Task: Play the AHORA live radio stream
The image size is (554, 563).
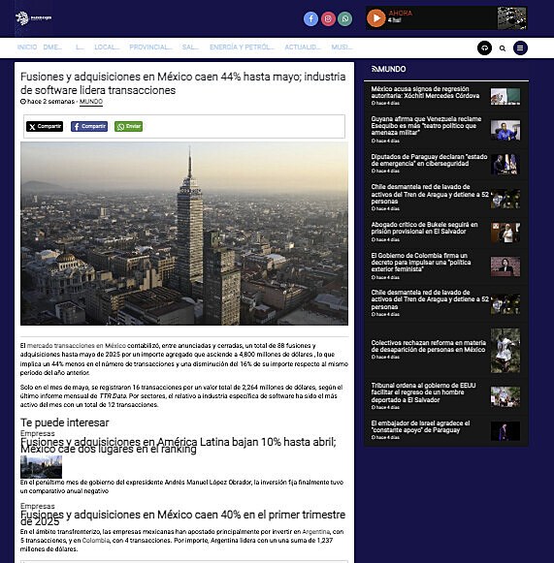Action: [376, 18]
